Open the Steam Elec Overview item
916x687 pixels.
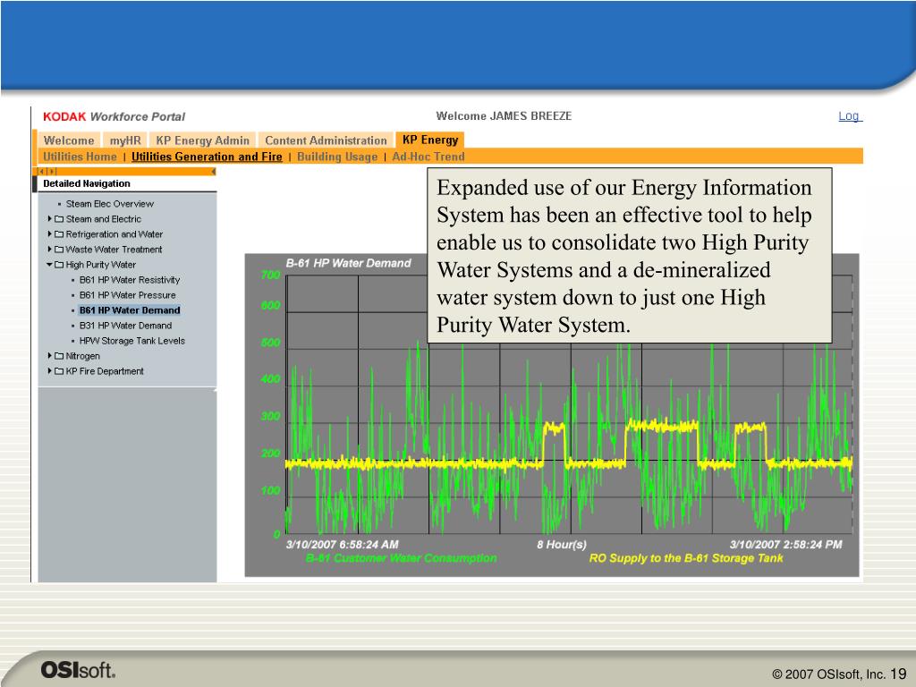(110, 204)
